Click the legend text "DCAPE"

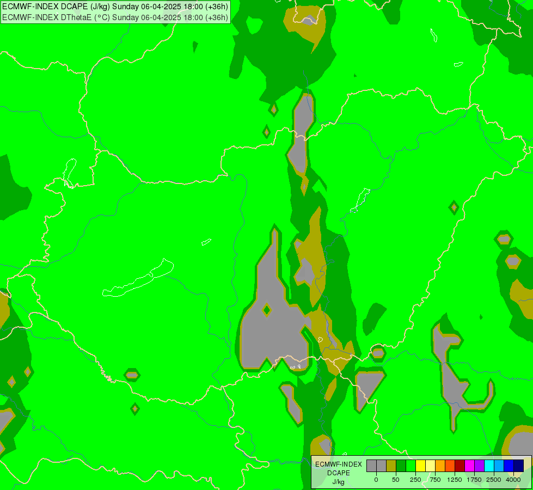339,473
